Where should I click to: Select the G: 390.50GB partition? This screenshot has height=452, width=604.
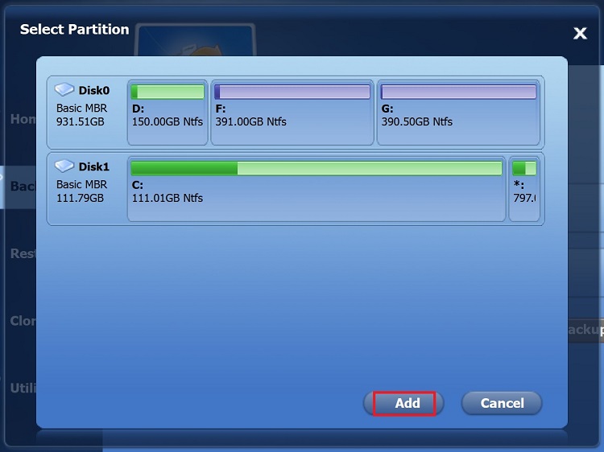[458, 113]
